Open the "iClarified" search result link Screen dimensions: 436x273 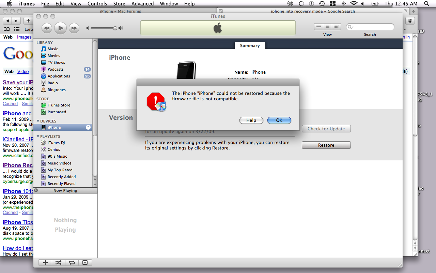pos(18,139)
